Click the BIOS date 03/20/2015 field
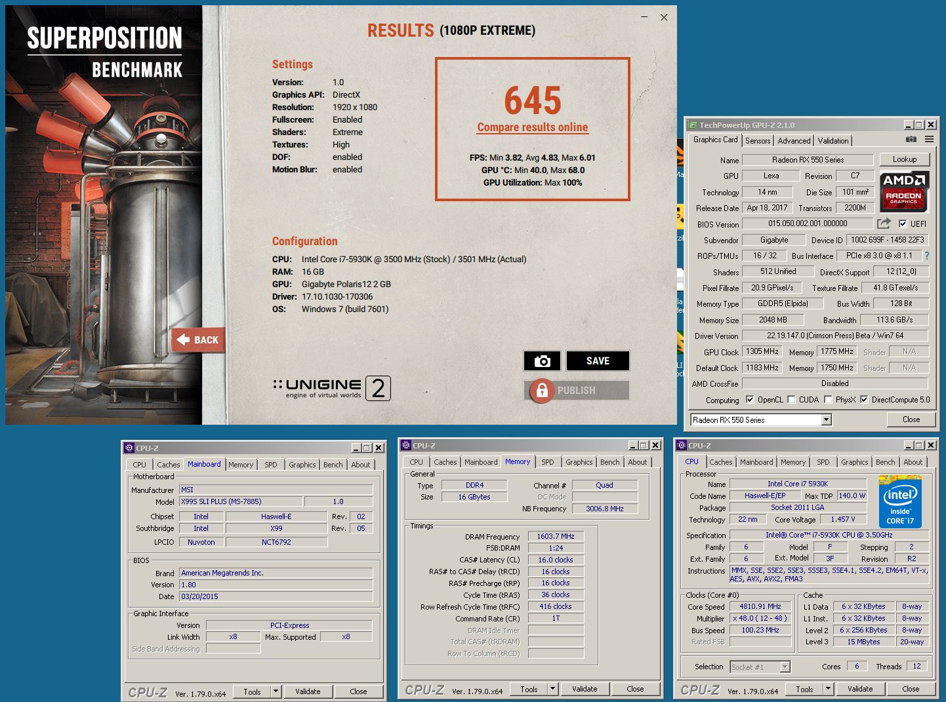946x702 pixels. coord(276,596)
